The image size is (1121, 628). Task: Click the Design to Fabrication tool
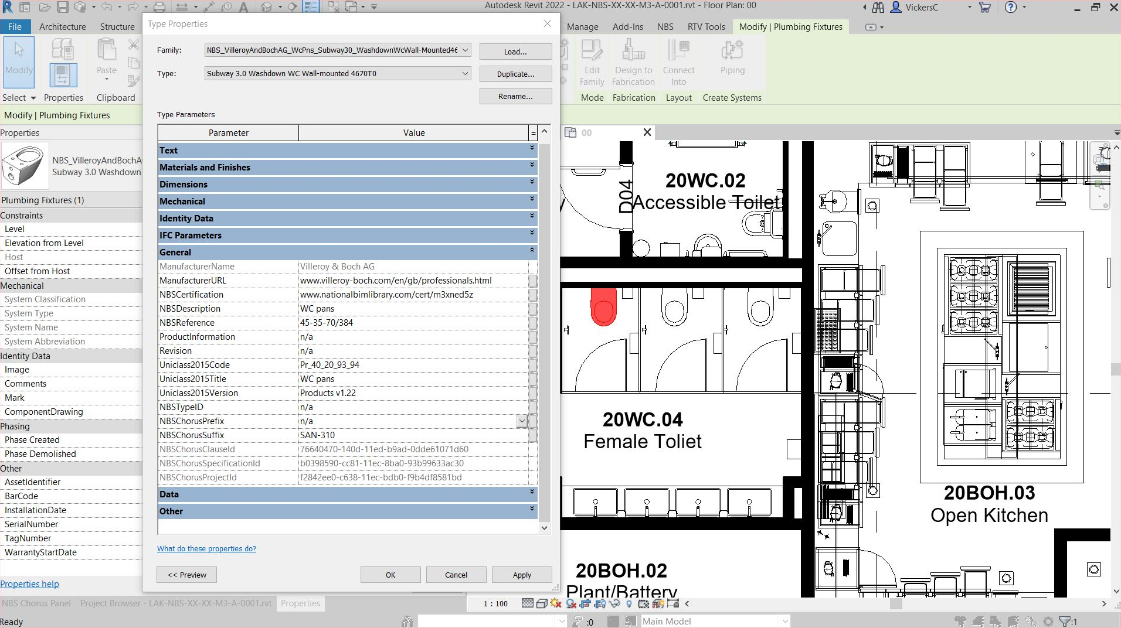coord(633,62)
